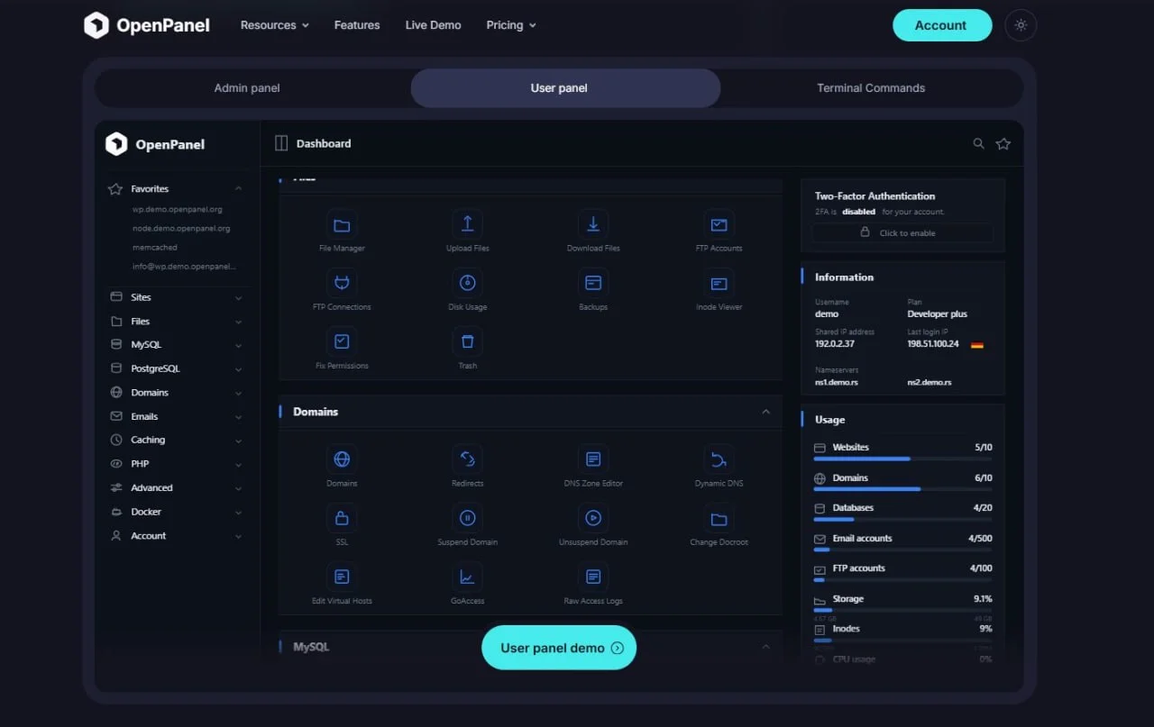1154x727 pixels.
Task: Click the dashboard search magnifier icon
Action: [x=978, y=143]
